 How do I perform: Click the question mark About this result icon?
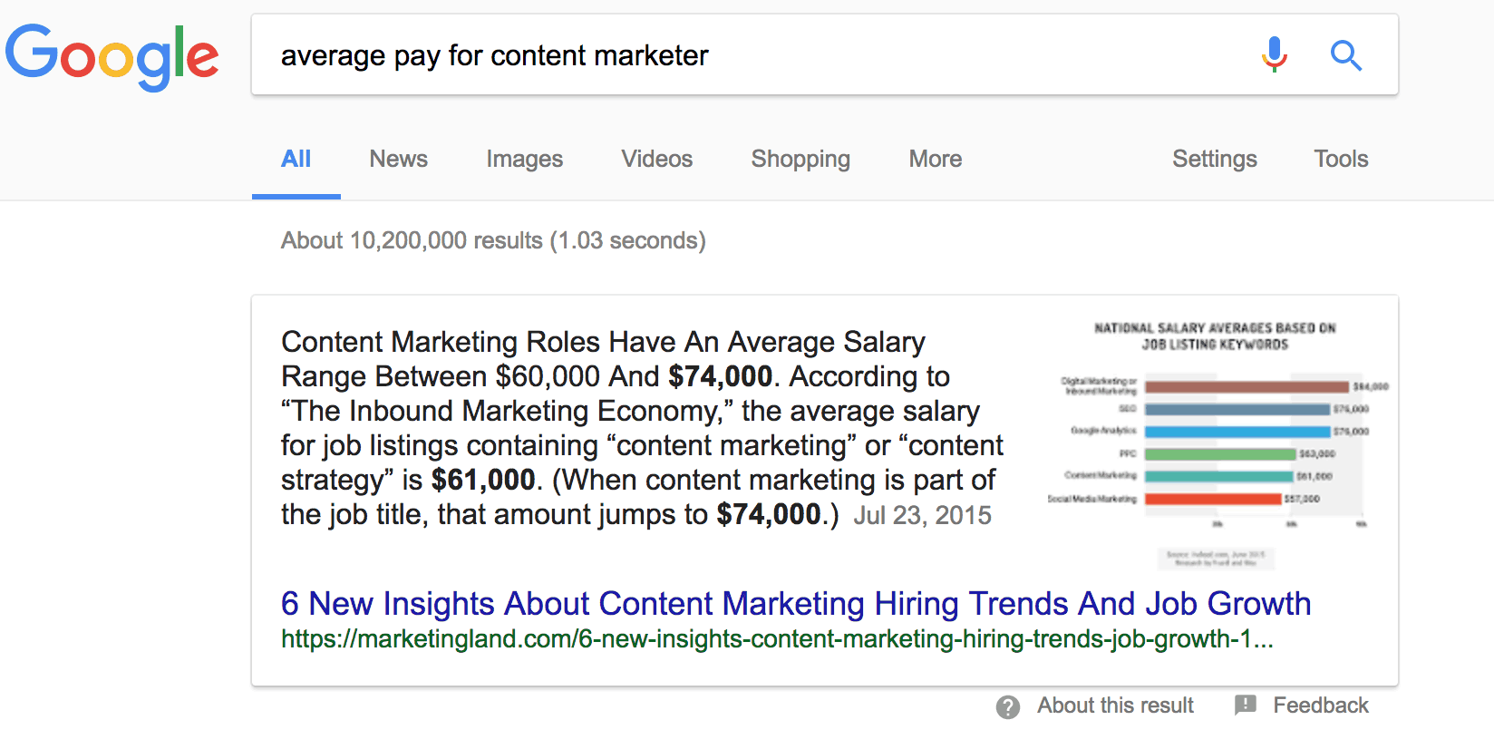tap(1008, 706)
